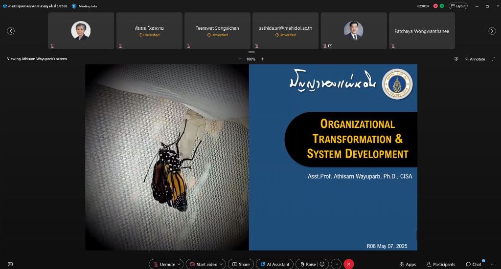The height and width of the screenshot is (269, 501).
Task: Raise your hand
Action: [x=307, y=264]
